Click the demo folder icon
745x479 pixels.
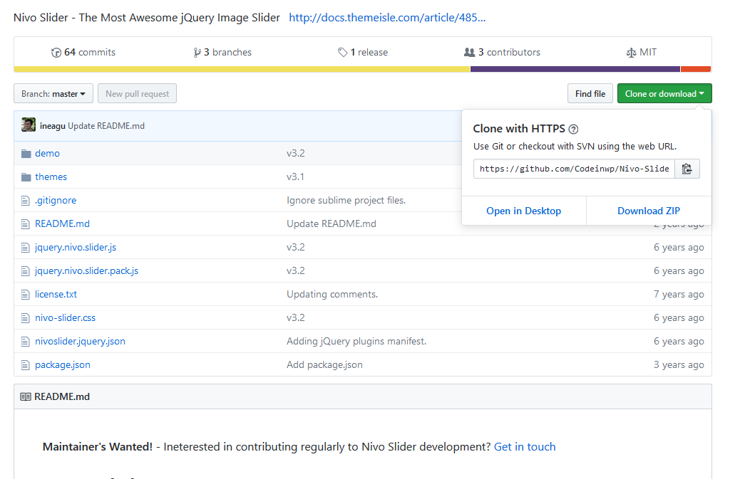26,154
